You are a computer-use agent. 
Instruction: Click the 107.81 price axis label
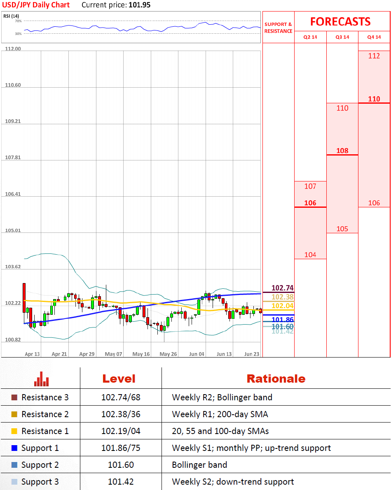[13, 158]
